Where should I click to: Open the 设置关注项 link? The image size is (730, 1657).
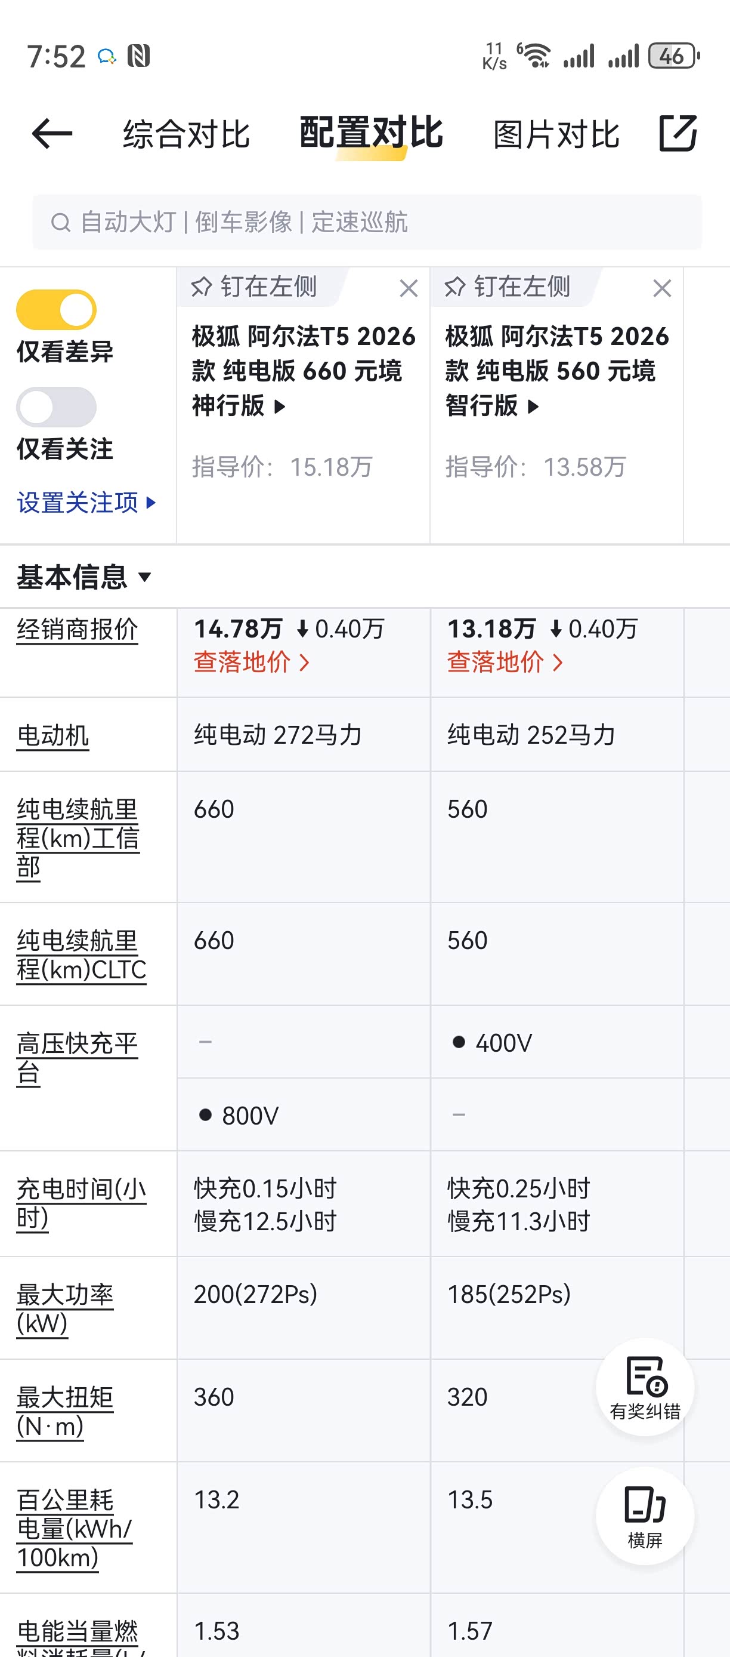[x=86, y=503]
